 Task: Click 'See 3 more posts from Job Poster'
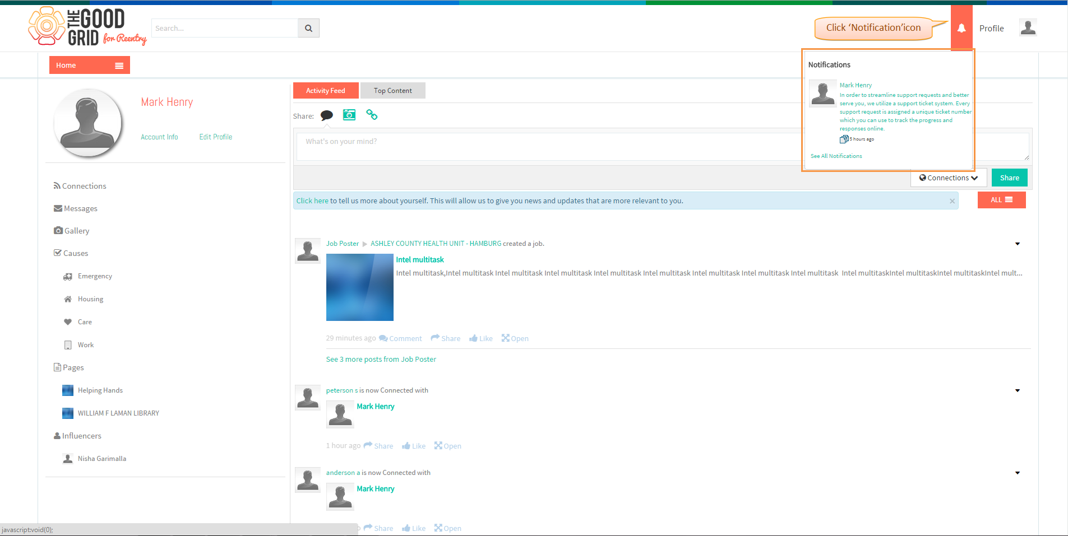click(381, 360)
